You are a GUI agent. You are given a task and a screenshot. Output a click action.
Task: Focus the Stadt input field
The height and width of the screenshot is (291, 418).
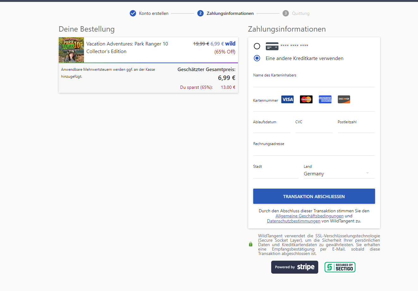coord(276,174)
